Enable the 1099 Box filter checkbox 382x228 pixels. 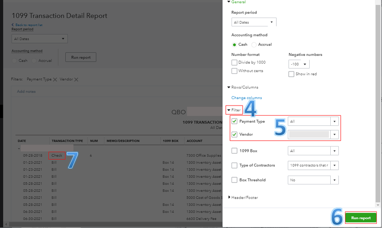pos(235,151)
